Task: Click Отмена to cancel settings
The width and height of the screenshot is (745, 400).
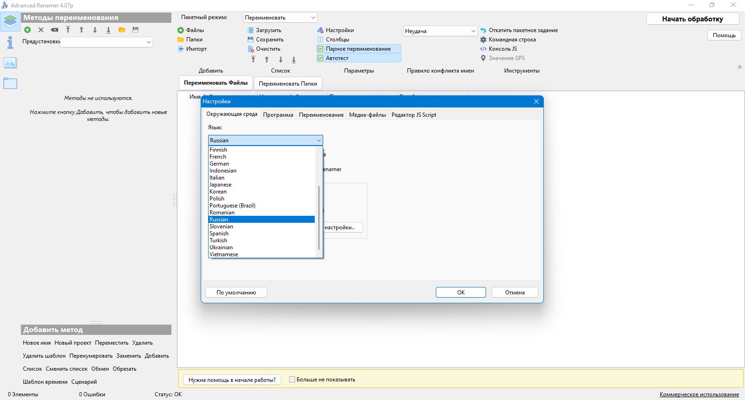Action: coord(515,293)
